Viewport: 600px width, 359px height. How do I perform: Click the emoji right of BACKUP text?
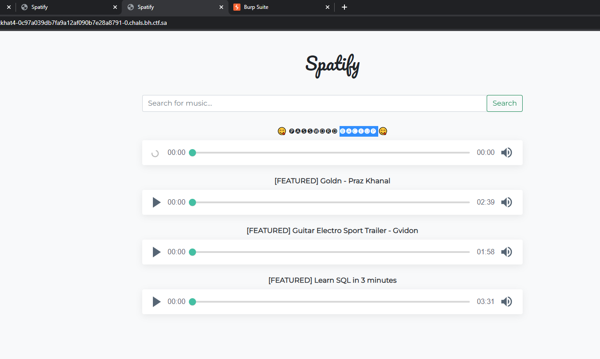pyautogui.click(x=383, y=131)
